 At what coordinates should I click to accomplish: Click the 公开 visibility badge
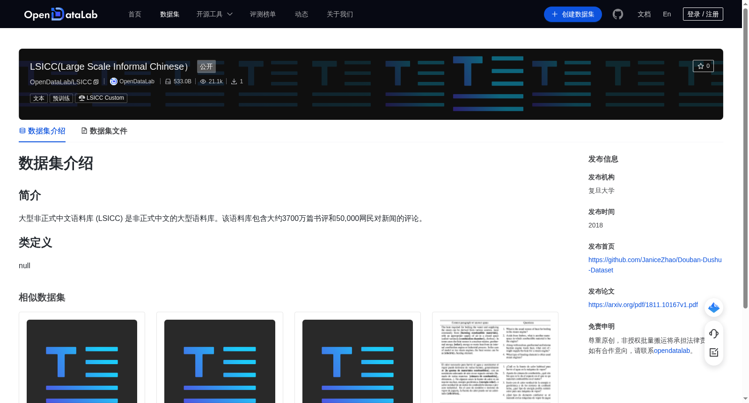206,66
